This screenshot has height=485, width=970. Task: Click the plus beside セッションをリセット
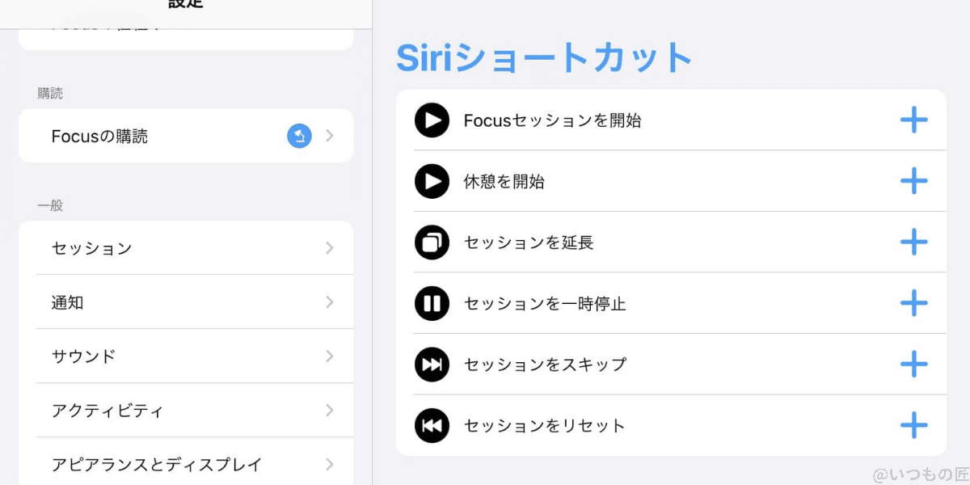coord(914,424)
